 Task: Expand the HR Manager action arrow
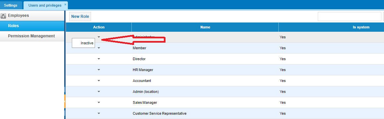pos(99,70)
